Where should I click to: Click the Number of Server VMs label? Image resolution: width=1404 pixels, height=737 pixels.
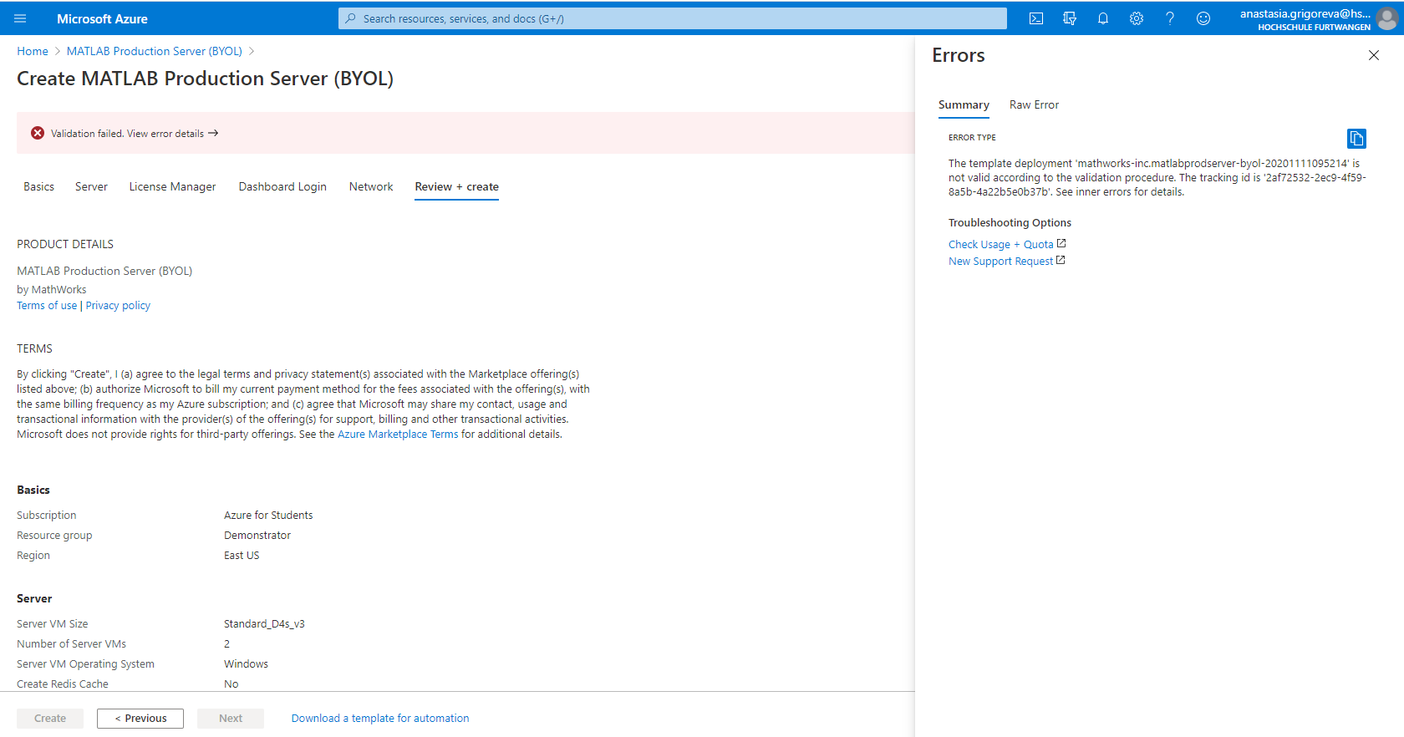[71, 643]
